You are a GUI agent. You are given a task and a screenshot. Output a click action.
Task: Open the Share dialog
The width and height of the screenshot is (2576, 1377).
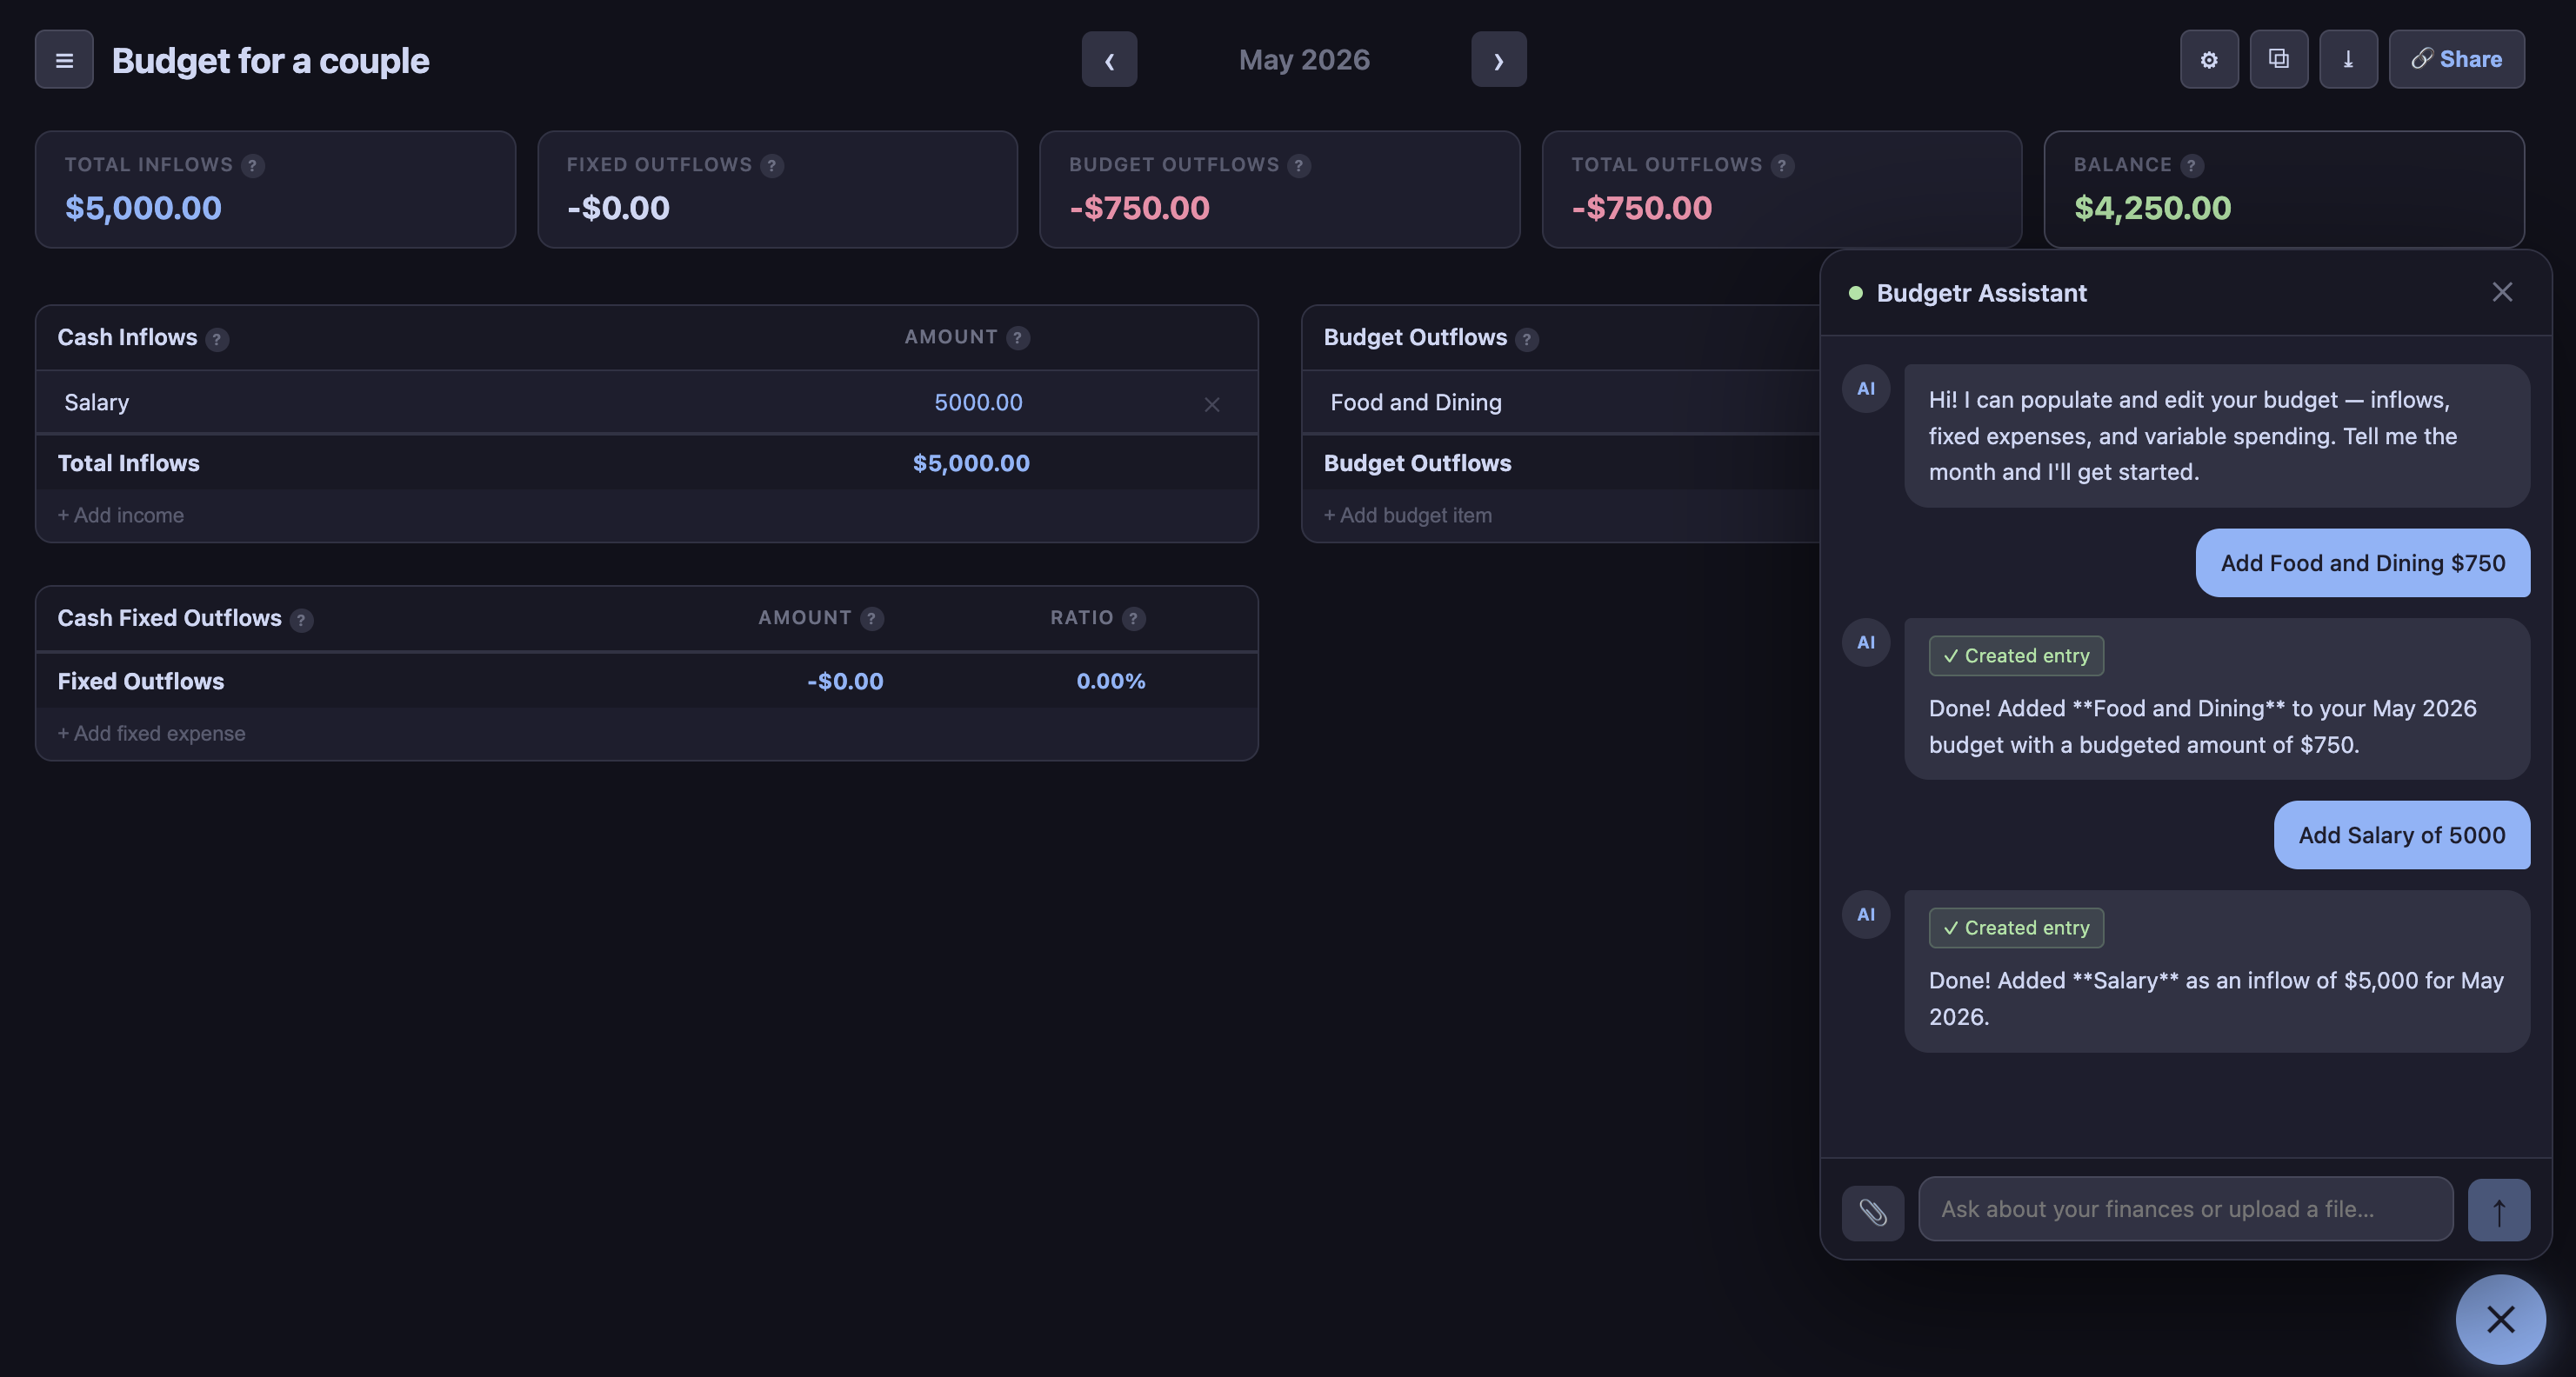point(2457,59)
